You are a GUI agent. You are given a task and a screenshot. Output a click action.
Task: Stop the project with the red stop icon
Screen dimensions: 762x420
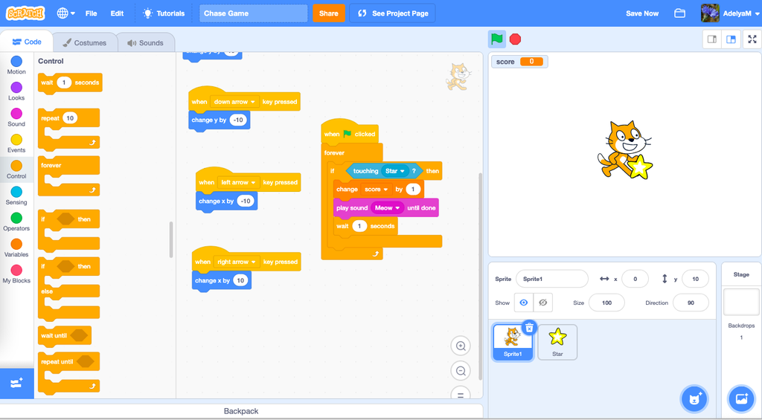click(x=515, y=39)
